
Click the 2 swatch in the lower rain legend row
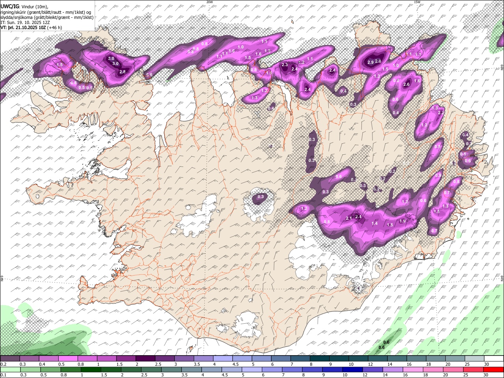click(x=131, y=369)
